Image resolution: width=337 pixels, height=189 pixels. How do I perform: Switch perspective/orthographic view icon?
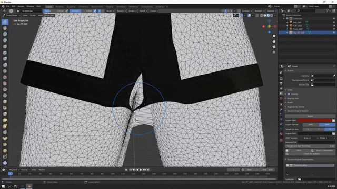[274, 52]
